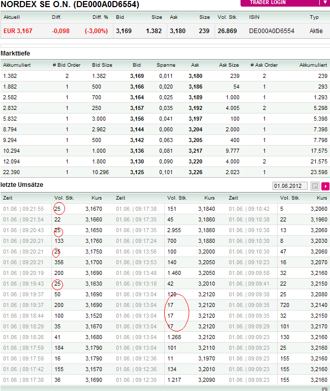Click the # Ask Order column header

(x=264, y=65)
